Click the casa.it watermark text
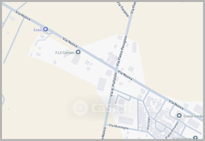205x141 pixels. point(111,108)
